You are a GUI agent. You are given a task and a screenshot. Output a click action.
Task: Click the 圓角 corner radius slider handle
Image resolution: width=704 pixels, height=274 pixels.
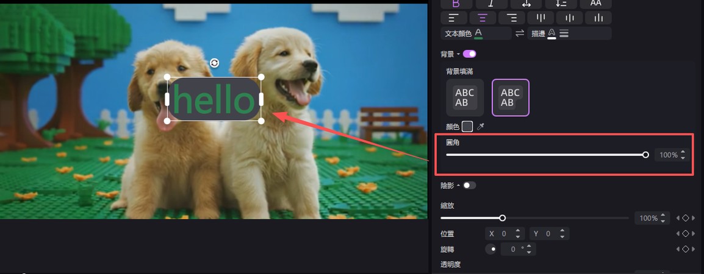645,155
